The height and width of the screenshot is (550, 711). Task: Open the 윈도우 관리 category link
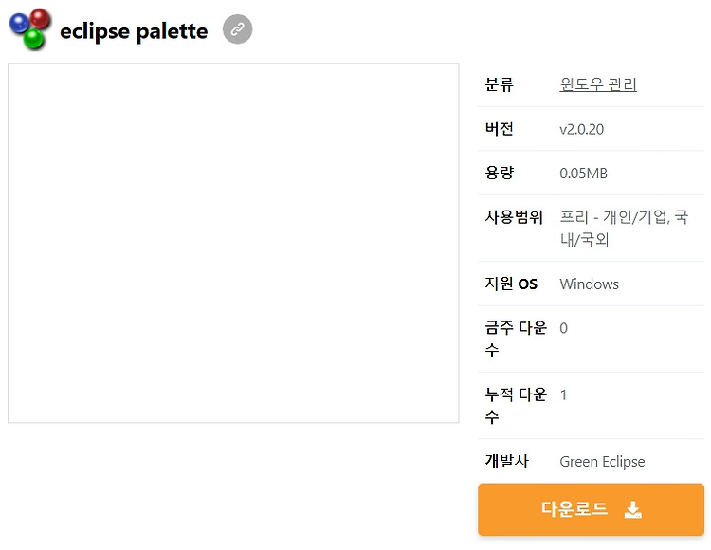(x=598, y=84)
